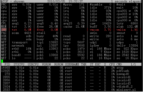
Task: Click the USRCPU column header
Action: (33, 64)
